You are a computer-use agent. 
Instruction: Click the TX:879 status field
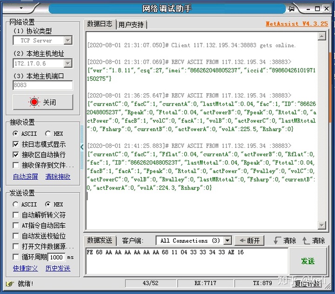[262, 283]
